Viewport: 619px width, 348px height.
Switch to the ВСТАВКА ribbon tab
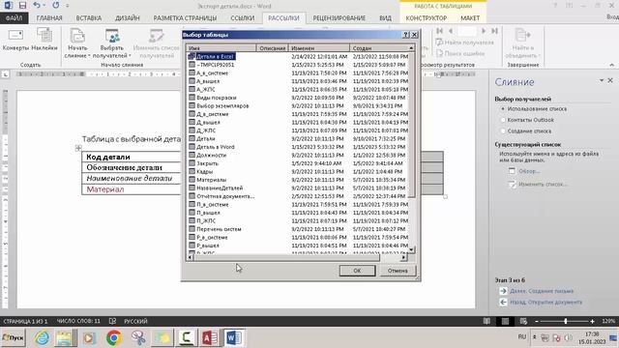[89, 18]
